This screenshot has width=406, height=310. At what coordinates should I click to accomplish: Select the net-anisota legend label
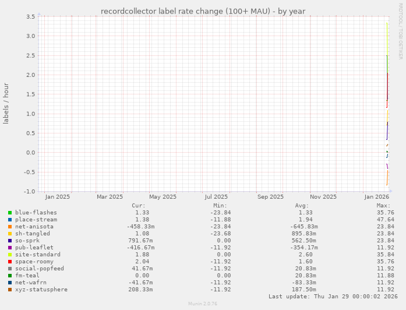34,227
